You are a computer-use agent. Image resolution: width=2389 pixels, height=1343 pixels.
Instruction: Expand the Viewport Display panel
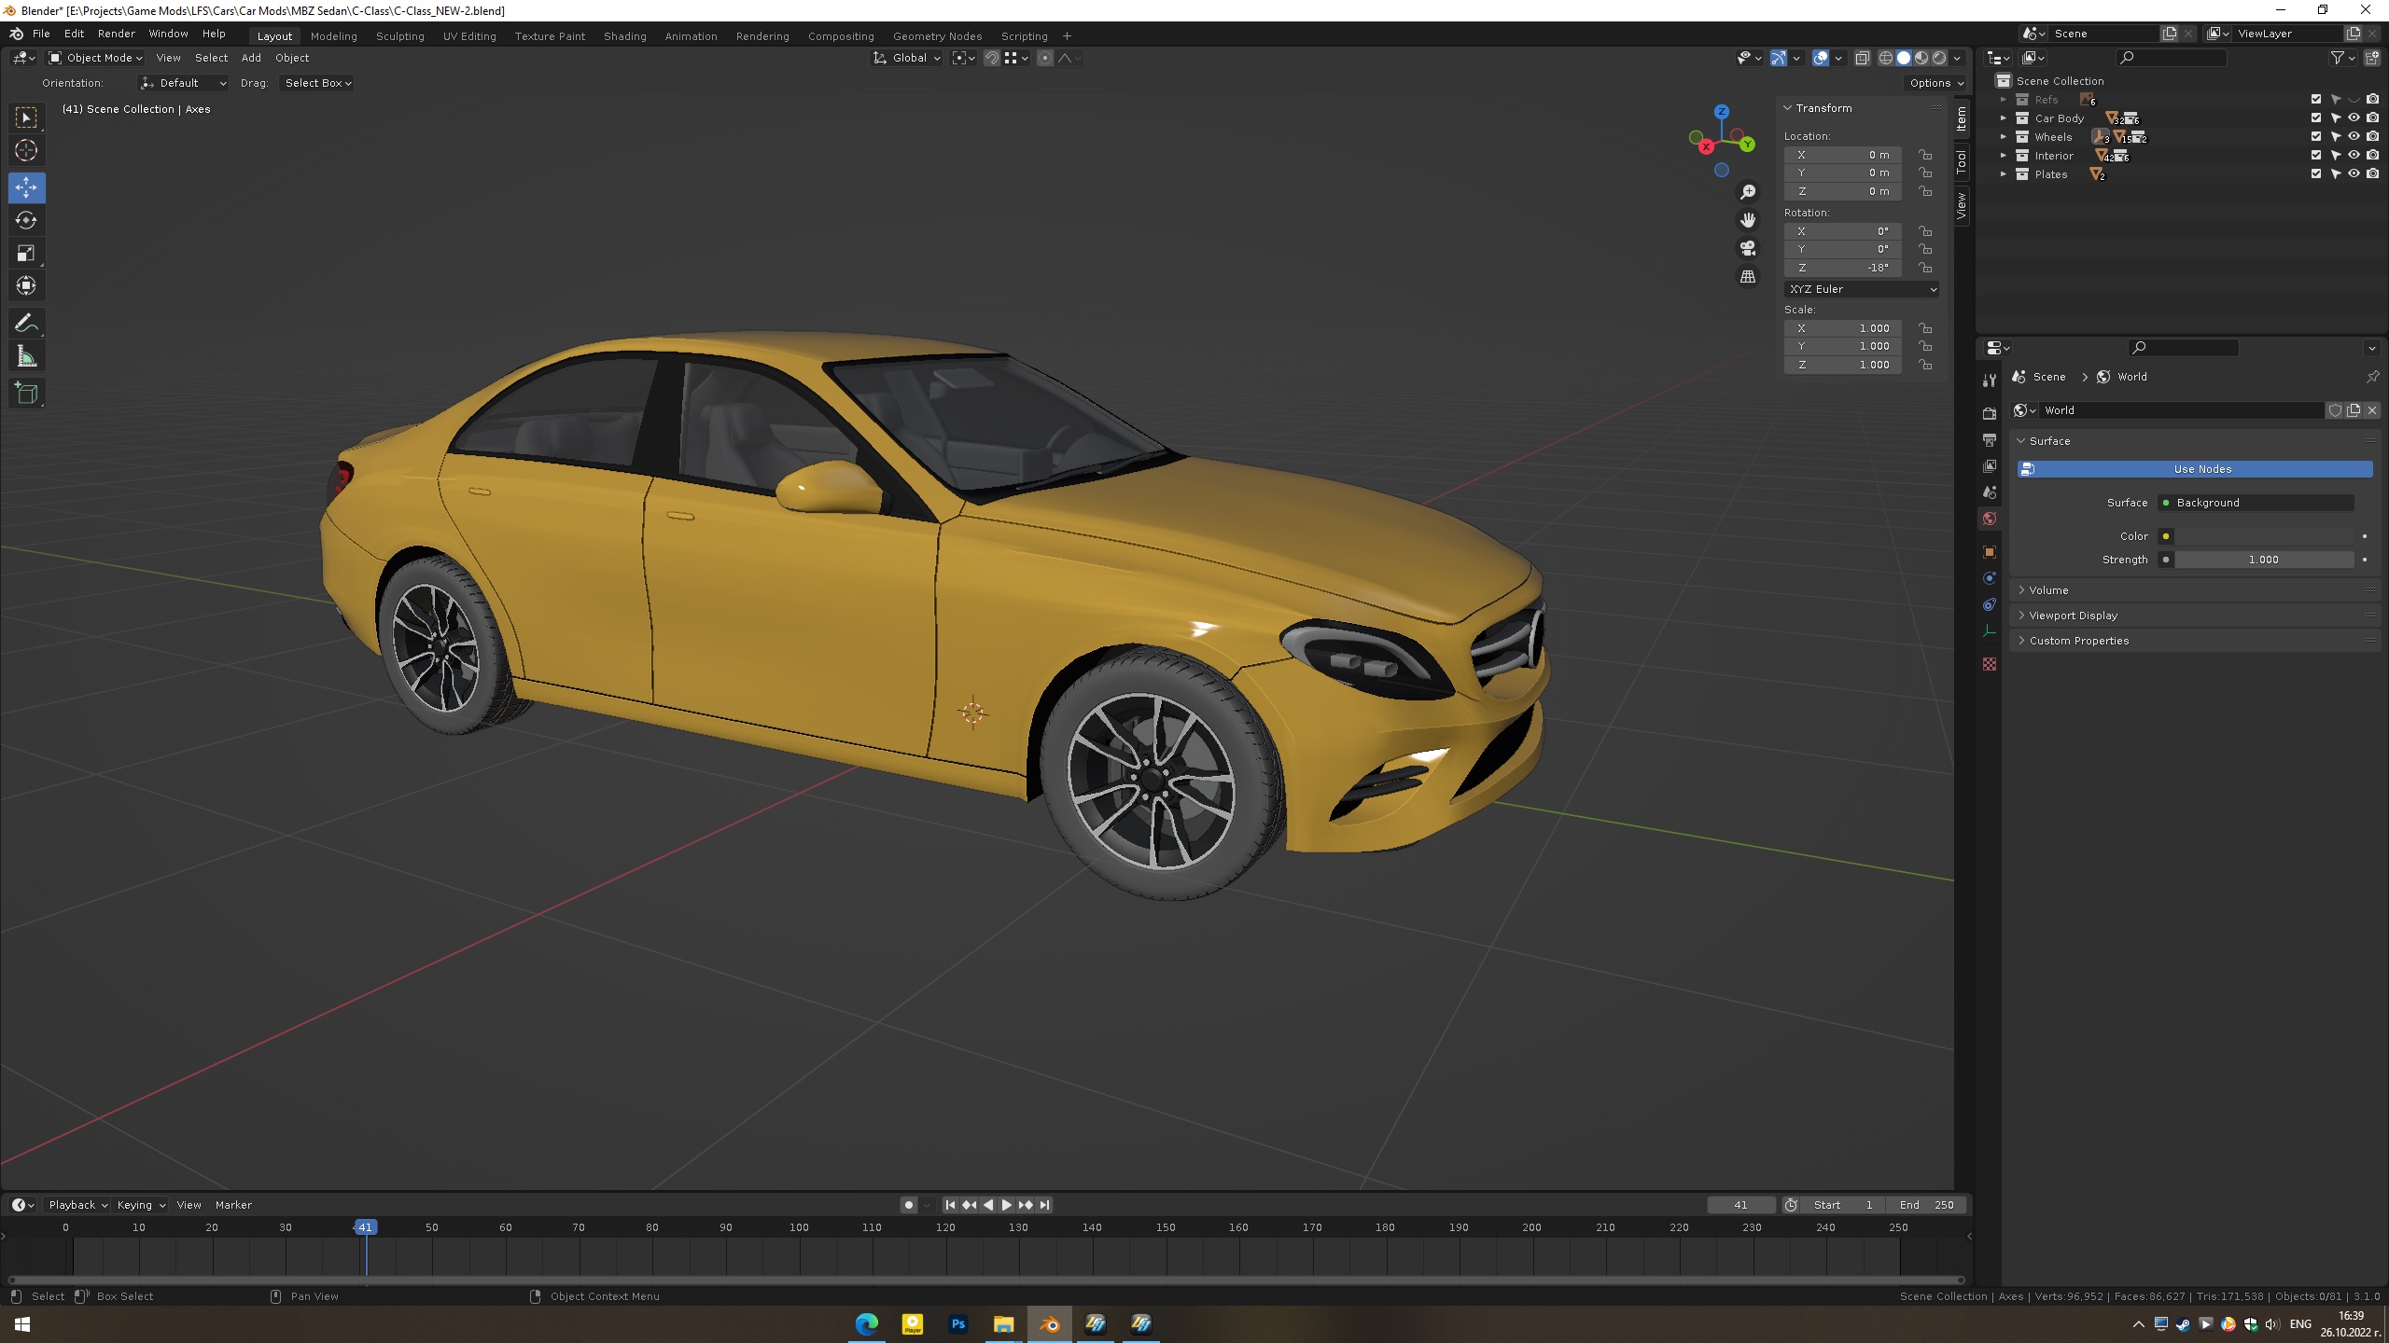point(2073,616)
